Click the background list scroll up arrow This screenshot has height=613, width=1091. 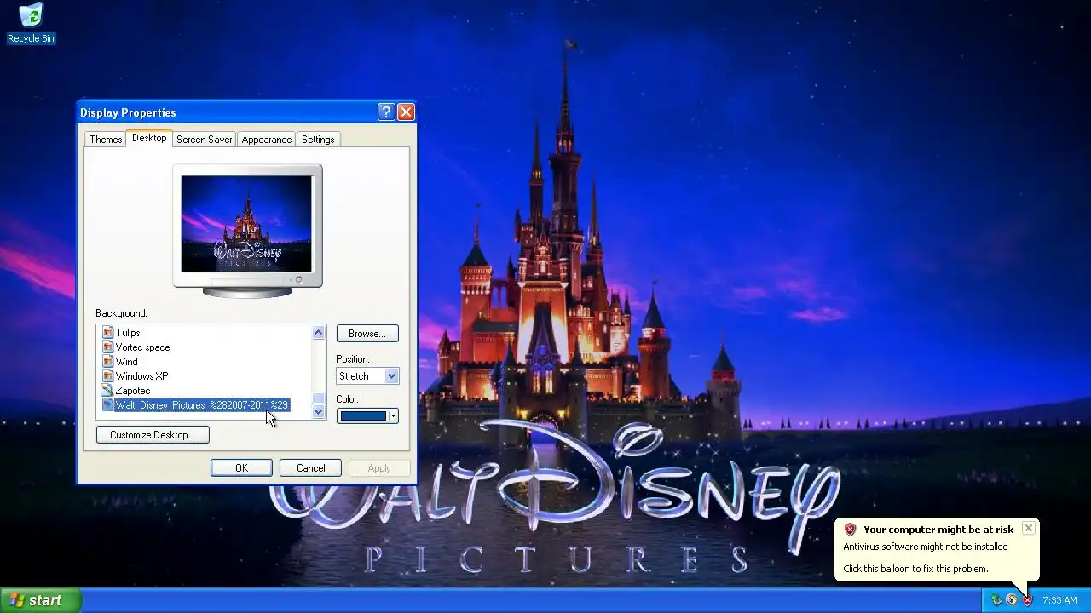point(319,333)
